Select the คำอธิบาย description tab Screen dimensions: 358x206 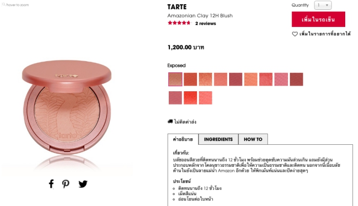coord(183,139)
